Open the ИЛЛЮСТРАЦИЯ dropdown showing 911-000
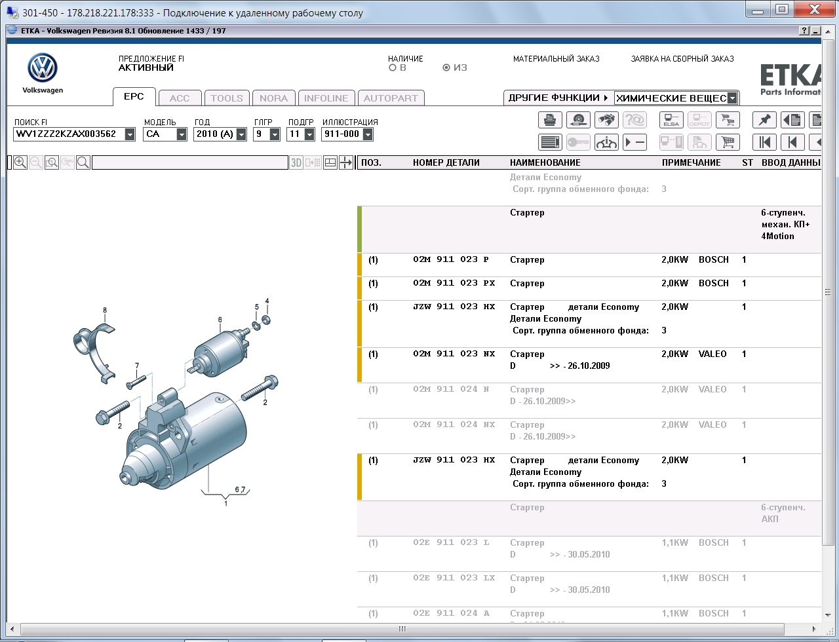This screenshot has width=839, height=642. (368, 134)
